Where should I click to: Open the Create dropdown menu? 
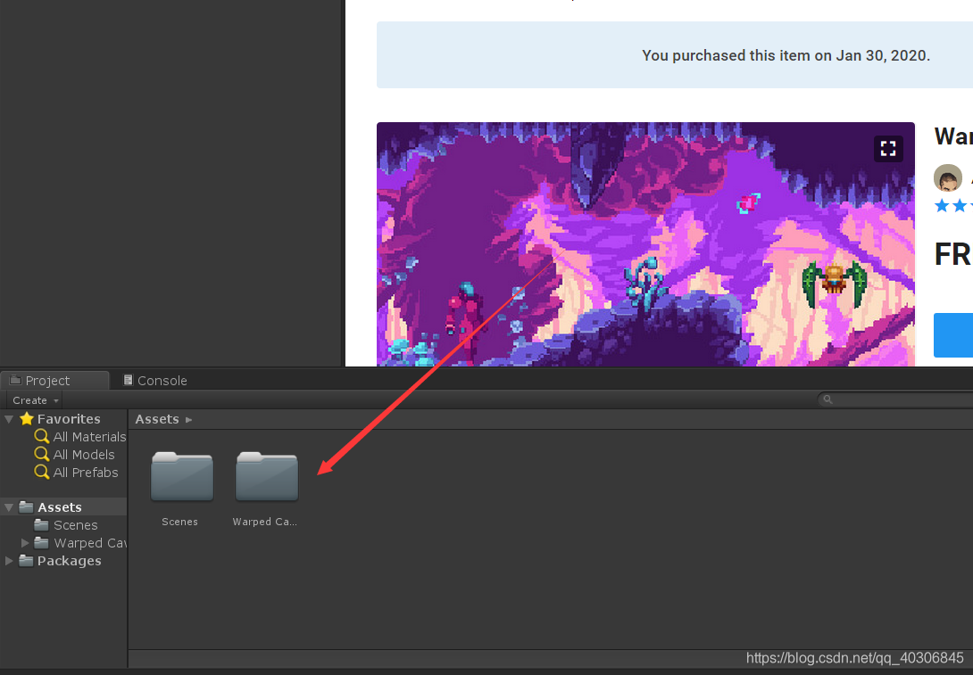(x=35, y=400)
